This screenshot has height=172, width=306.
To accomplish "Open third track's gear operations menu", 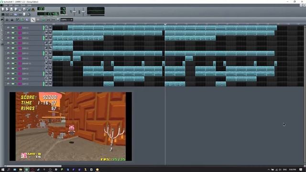I will click(8, 38).
